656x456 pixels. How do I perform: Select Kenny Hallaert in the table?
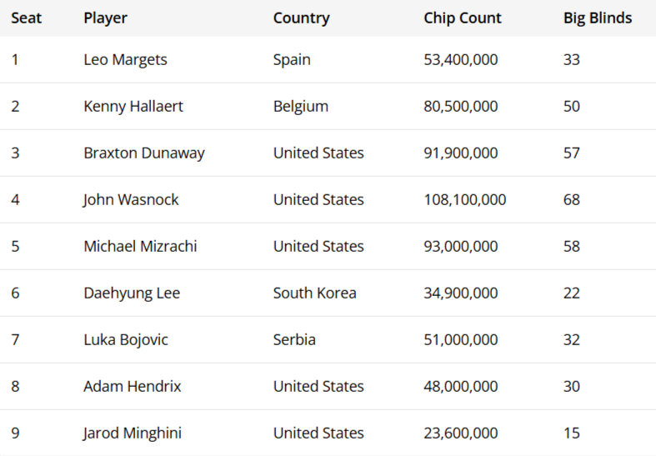click(x=133, y=107)
